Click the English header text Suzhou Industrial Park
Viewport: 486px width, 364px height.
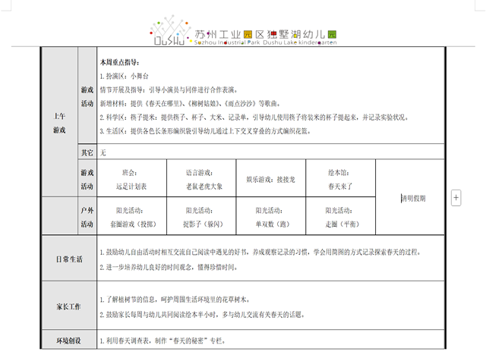click(x=227, y=42)
